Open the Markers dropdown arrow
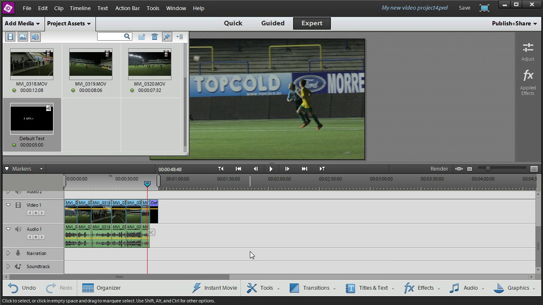 click(x=41, y=169)
